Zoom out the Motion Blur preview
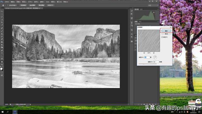 [x=144, y=53]
